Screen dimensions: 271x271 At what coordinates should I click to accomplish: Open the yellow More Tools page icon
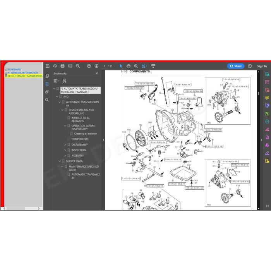tap(267, 161)
